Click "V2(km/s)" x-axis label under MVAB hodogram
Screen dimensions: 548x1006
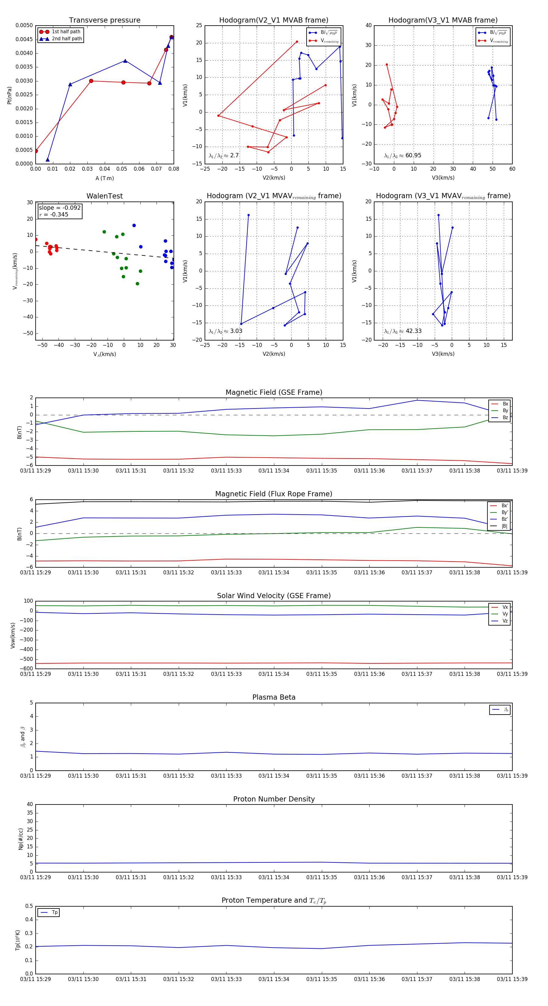[x=274, y=178]
